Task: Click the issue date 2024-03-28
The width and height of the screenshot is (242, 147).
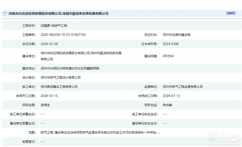Action: (x=50, y=44)
